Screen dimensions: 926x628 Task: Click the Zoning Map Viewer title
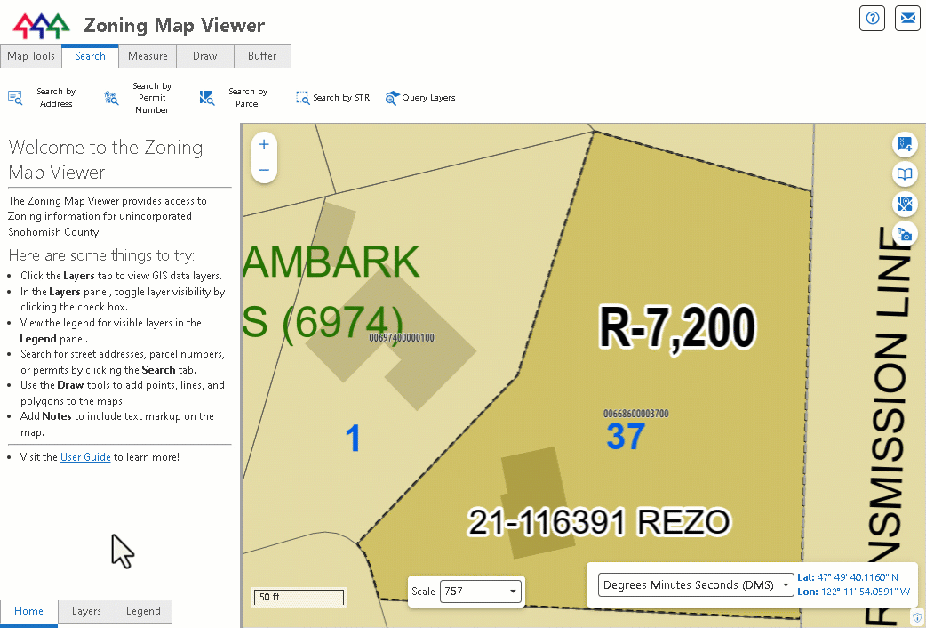point(174,26)
